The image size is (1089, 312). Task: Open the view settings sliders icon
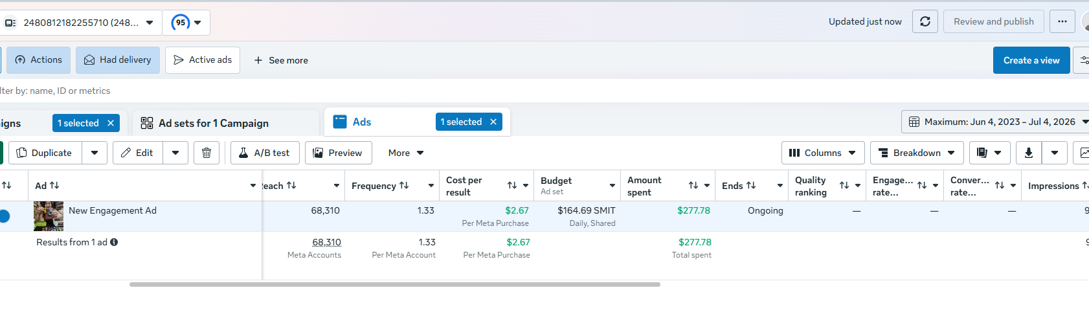tap(1083, 60)
